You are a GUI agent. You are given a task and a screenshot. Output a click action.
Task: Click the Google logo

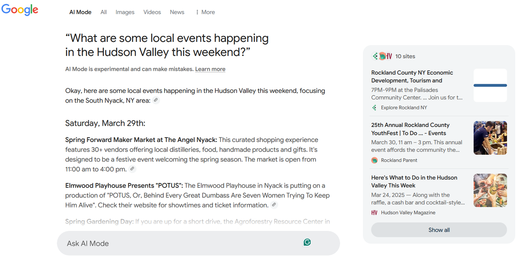(x=20, y=10)
